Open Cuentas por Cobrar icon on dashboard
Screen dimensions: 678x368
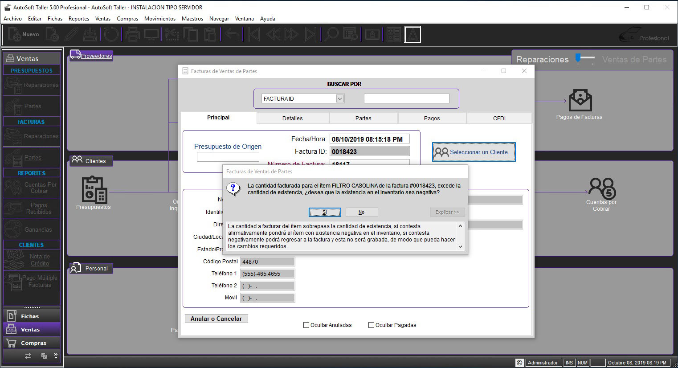tap(602, 188)
